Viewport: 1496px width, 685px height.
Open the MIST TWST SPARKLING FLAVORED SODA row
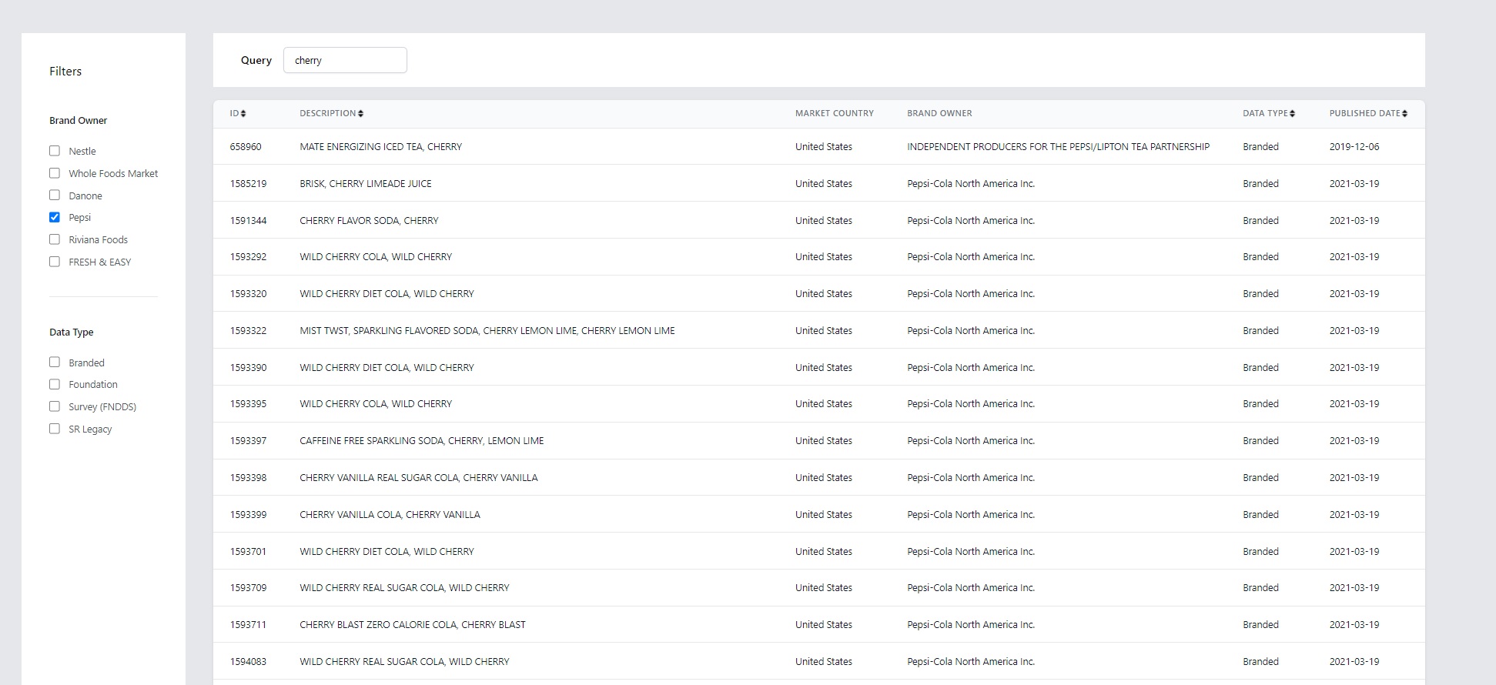[819, 330]
